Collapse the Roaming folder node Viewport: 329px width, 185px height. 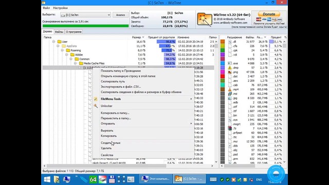[x=62, y=50]
